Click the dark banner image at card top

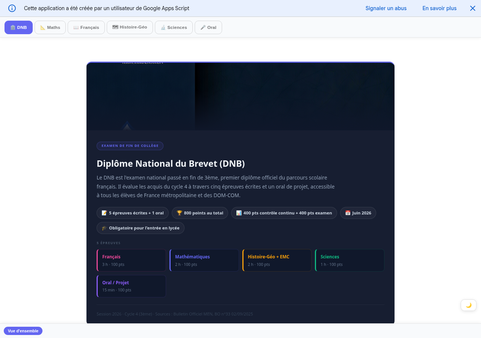coord(240,97)
